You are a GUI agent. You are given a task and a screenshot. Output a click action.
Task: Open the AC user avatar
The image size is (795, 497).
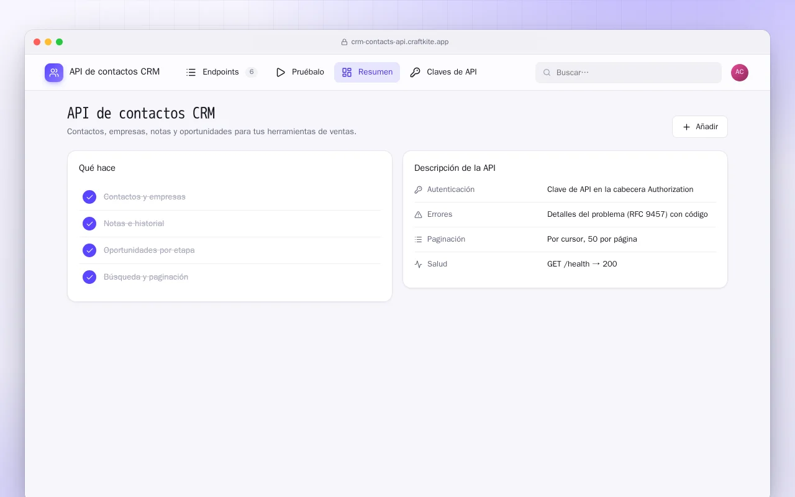740,73
